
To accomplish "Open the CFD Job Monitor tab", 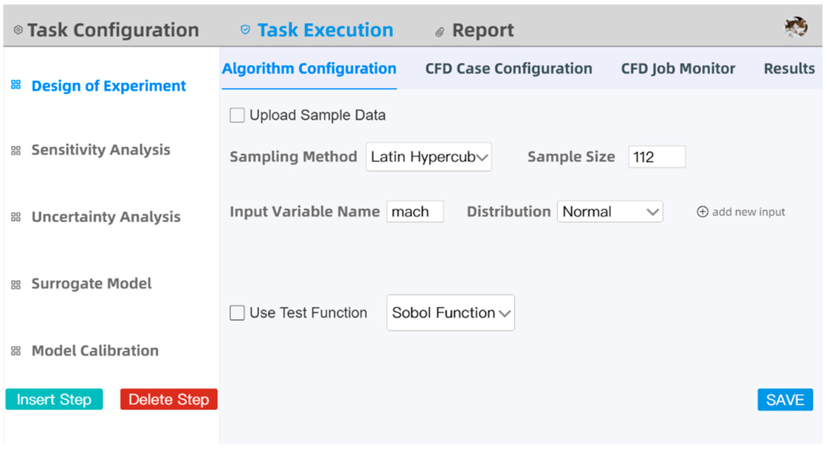I will pos(678,69).
